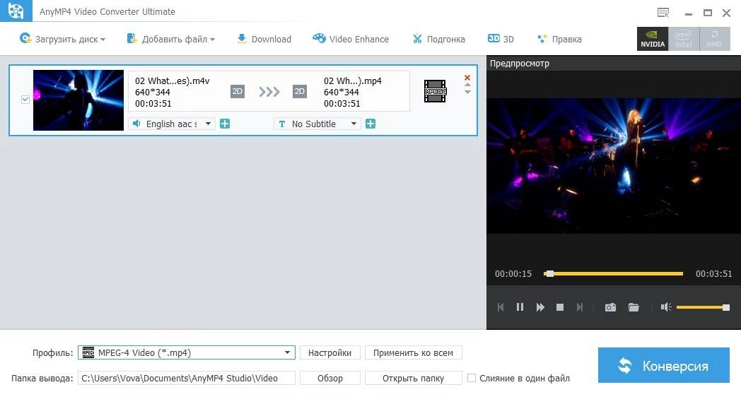Image resolution: width=741 pixels, height=404 pixels.
Task: Click the Открыть папку button
Action: [413, 378]
